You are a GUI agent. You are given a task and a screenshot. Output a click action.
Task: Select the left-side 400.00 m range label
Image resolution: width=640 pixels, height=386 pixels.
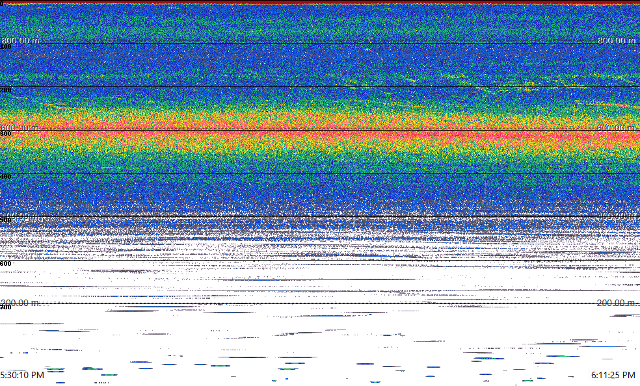(x=20, y=216)
